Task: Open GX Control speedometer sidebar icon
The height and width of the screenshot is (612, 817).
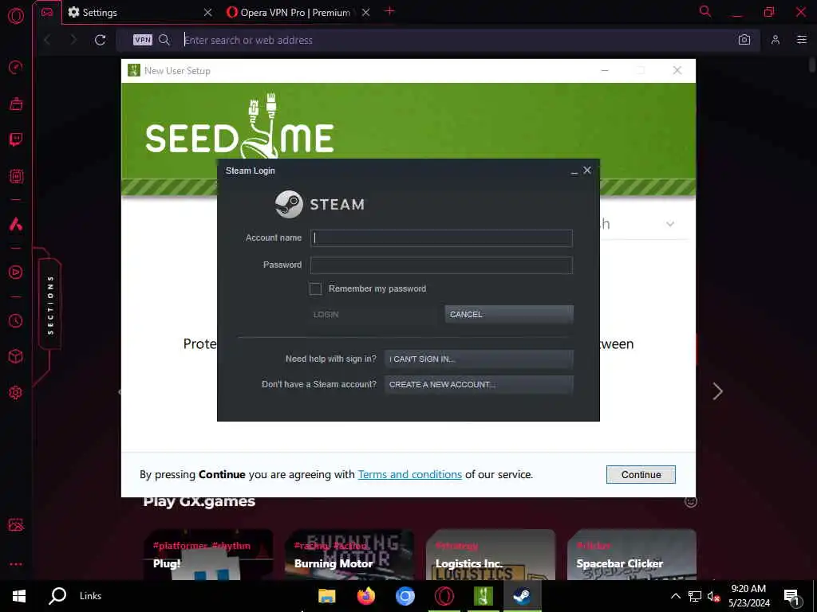Action: [x=16, y=67]
